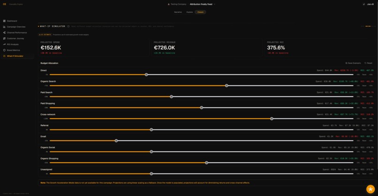
Task: Click the Paid Shopping slider handle
Action: pyautogui.click(x=202, y=108)
